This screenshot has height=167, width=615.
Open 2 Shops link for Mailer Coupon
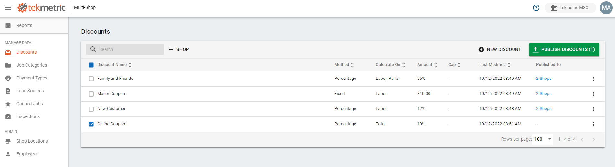(x=544, y=94)
